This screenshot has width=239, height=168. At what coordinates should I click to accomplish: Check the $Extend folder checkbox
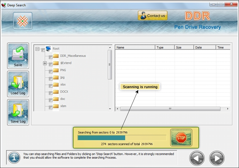(51, 64)
